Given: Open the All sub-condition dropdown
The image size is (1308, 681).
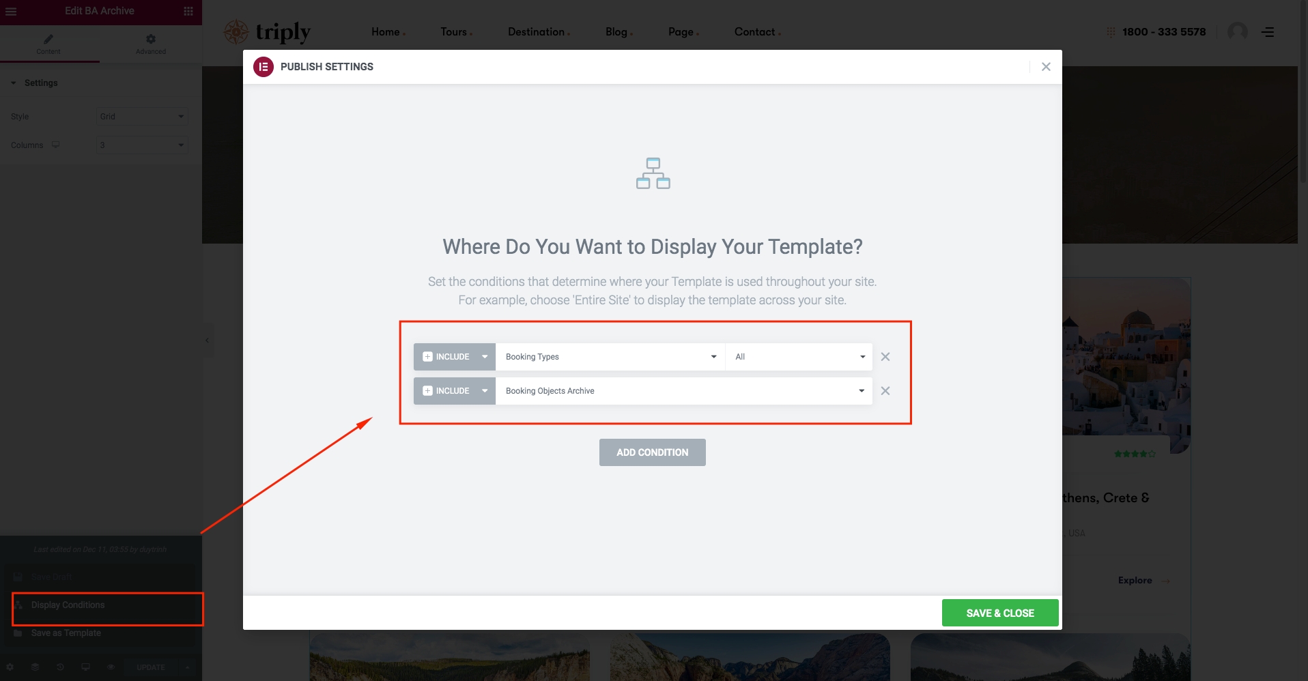Looking at the screenshot, I should point(798,357).
